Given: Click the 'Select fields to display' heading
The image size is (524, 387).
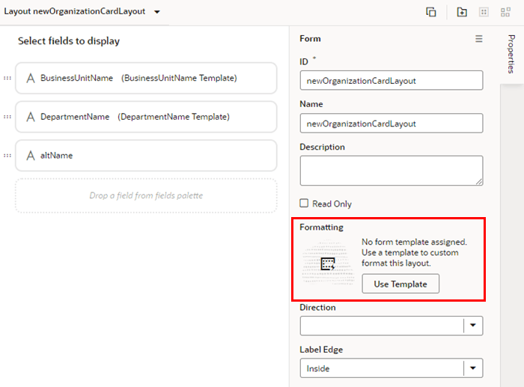Looking at the screenshot, I should 69,40.
